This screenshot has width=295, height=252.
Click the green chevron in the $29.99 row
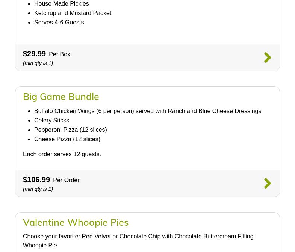pyautogui.click(x=267, y=57)
